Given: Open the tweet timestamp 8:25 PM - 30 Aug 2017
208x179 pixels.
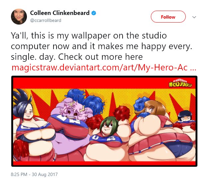Looking at the screenshot, I should [34, 174].
